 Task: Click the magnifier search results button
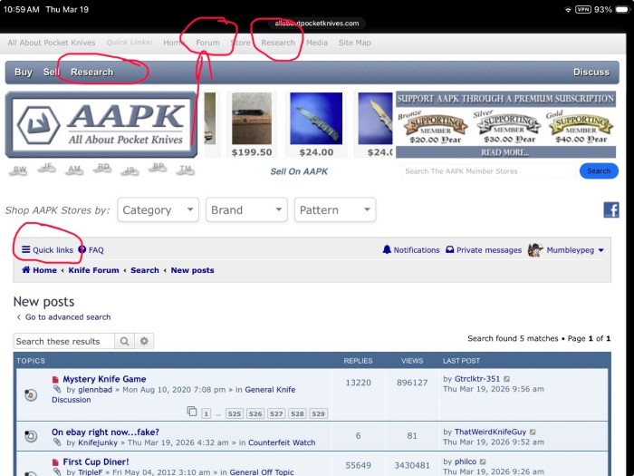pyautogui.click(x=125, y=341)
